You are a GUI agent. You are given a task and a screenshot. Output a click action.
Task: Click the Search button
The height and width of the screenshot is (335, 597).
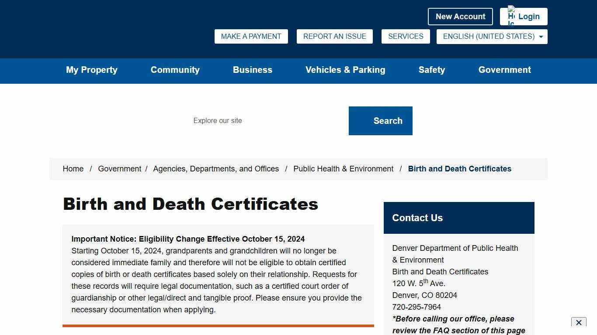tap(380, 120)
